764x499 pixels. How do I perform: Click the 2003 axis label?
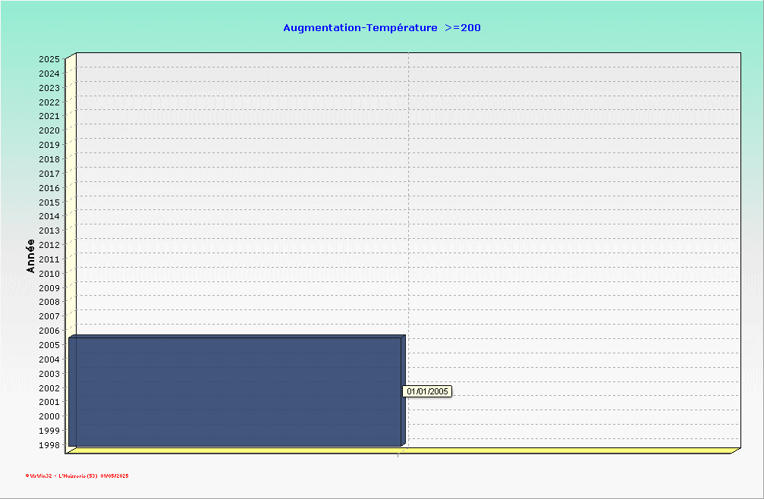49,374
